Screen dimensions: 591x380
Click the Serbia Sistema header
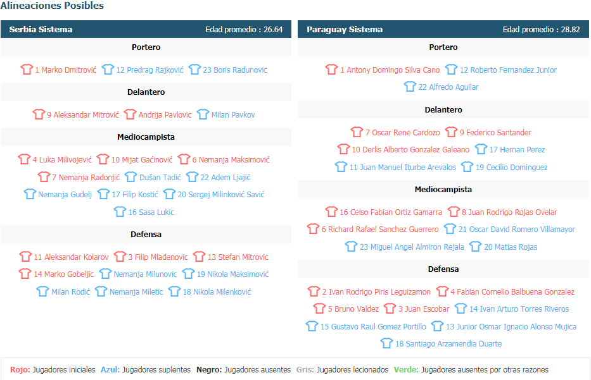pos(146,29)
